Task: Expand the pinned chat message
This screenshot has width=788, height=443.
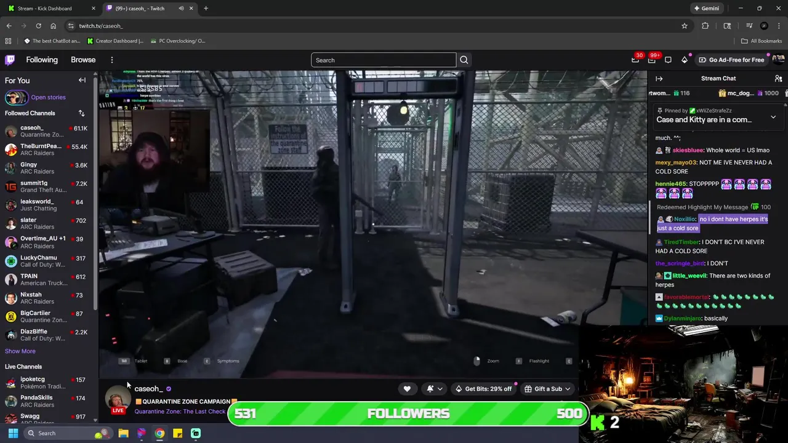Action: click(x=773, y=117)
